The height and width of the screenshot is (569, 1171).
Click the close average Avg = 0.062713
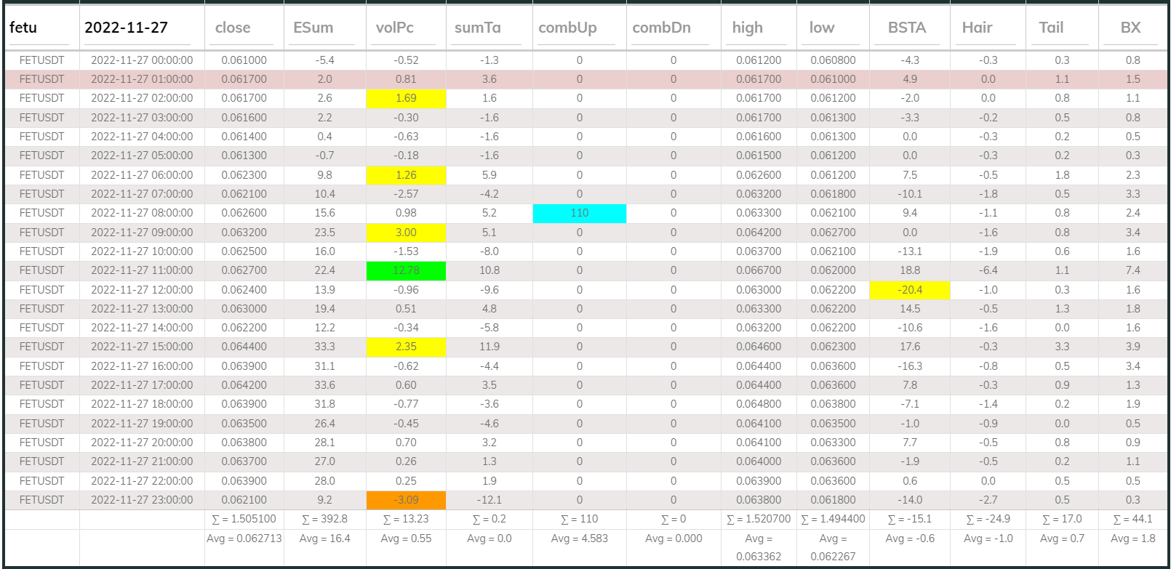[x=244, y=538]
